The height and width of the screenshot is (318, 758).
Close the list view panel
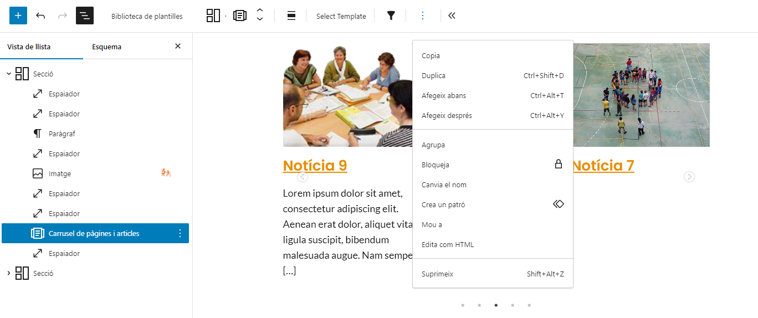point(178,47)
